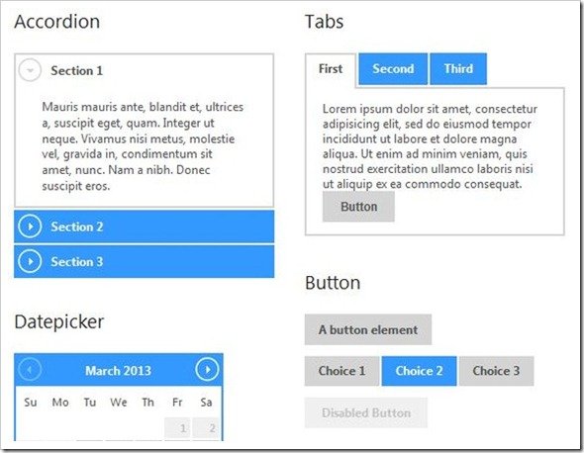Click 'A button element'
Viewport: 584px width, 453px height.
pyautogui.click(x=368, y=329)
